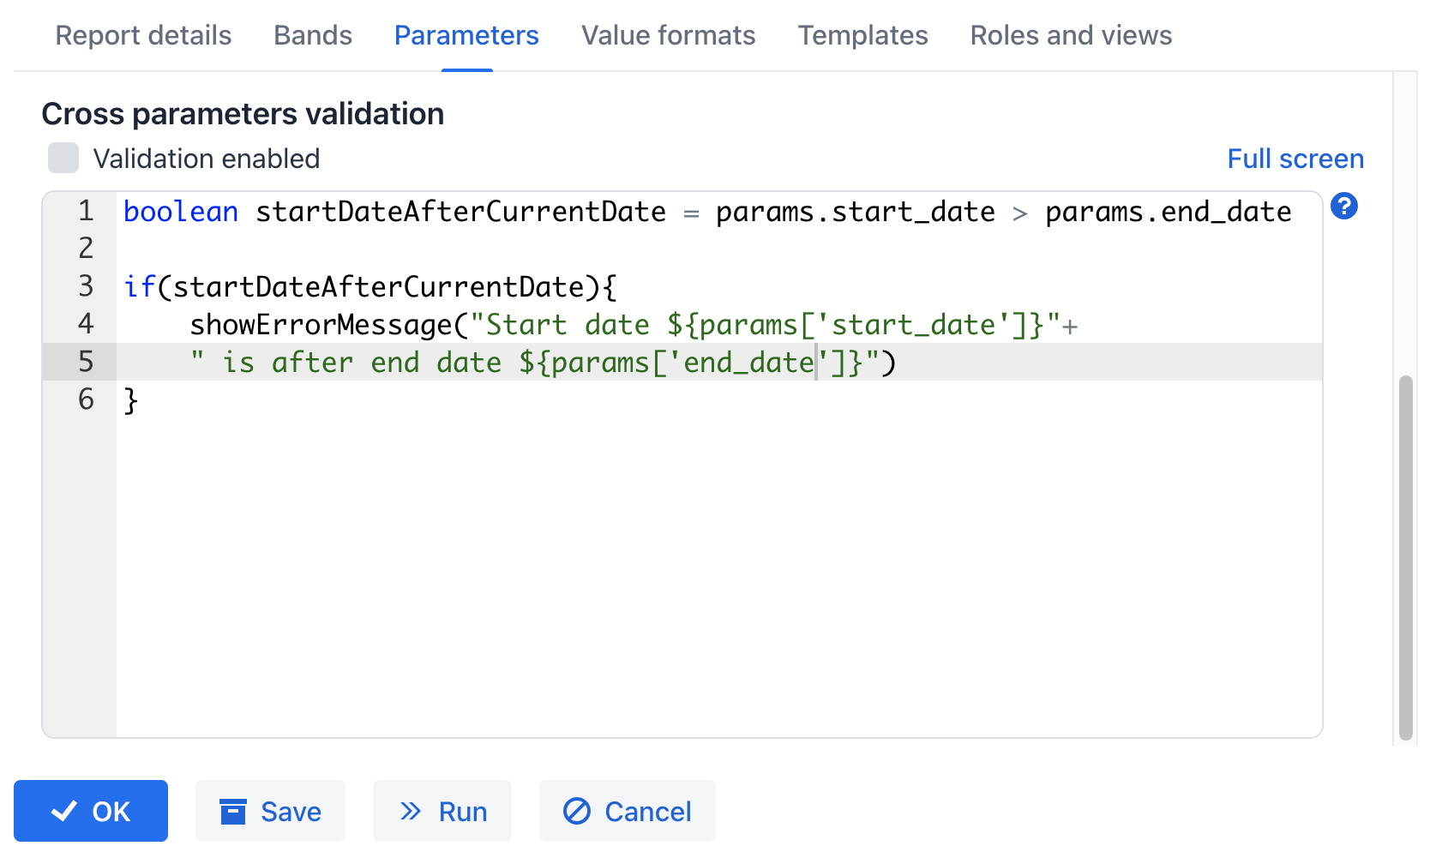Viewport: 1430px width, 852px height.
Task: Switch to the Report details tab
Action: tap(143, 35)
